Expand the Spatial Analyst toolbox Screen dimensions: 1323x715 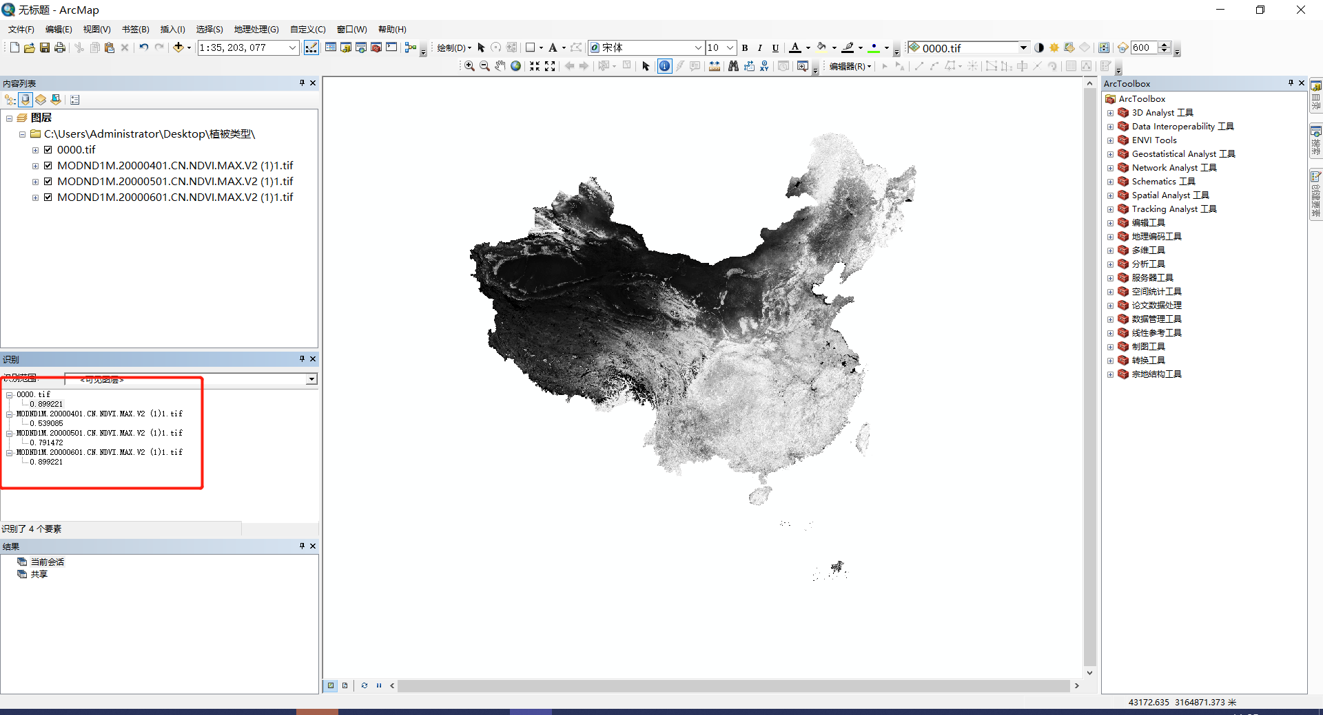coord(1111,195)
